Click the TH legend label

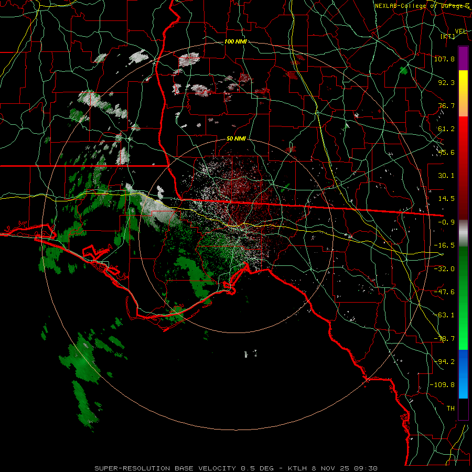450,409
